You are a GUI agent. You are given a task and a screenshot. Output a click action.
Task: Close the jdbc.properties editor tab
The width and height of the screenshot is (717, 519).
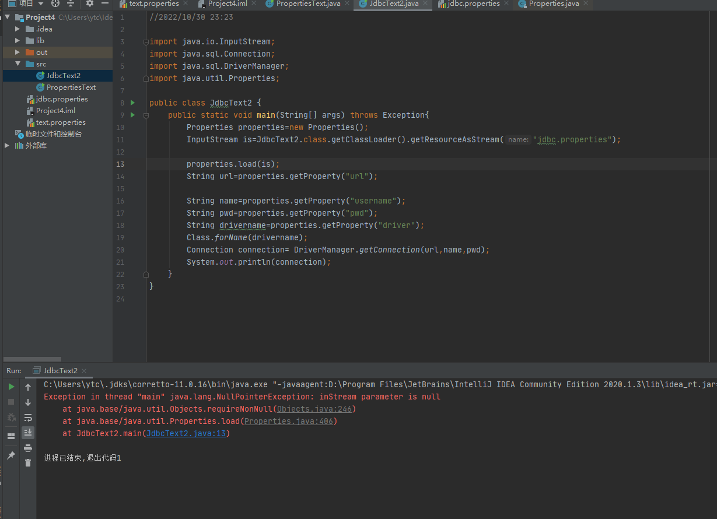(506, 3)
